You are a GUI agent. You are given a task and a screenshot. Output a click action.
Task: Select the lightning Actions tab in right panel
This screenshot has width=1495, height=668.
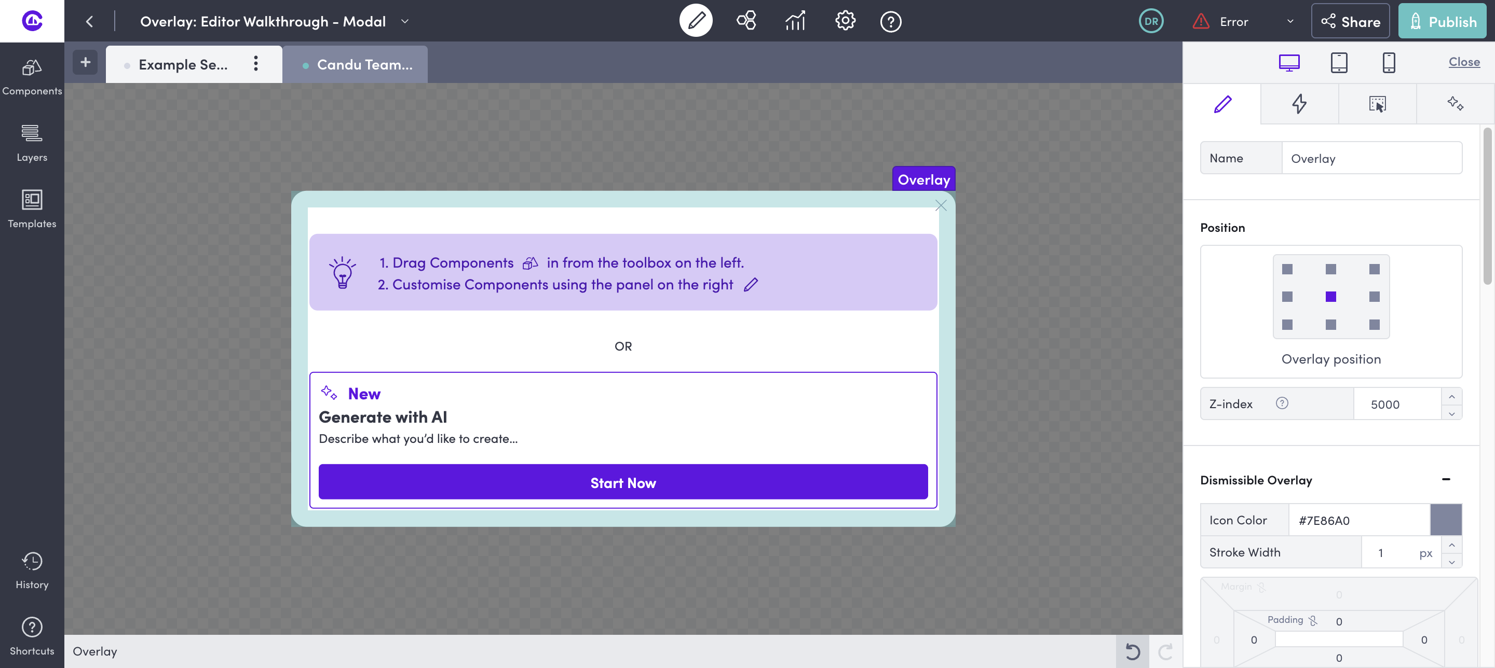tap(1299, 104)
